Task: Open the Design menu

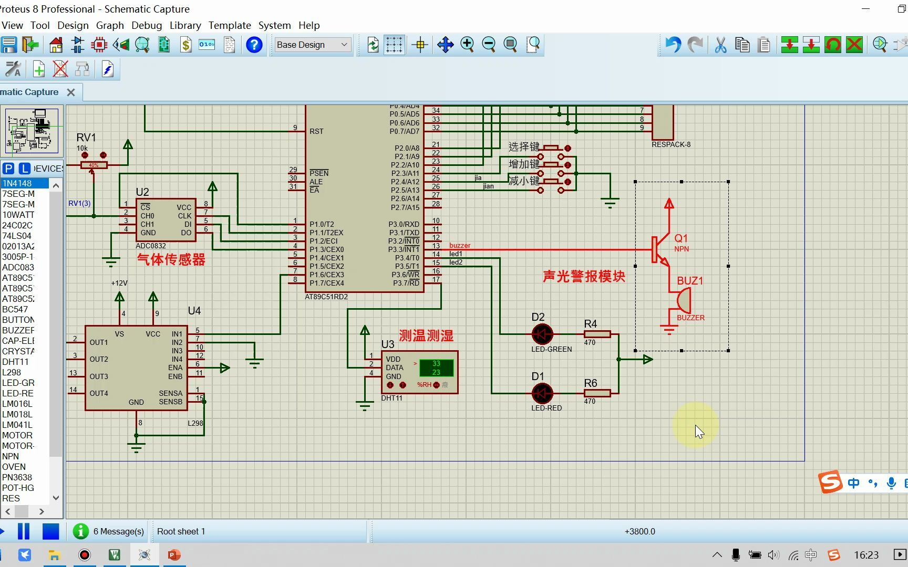Action: tap(73, 25)
